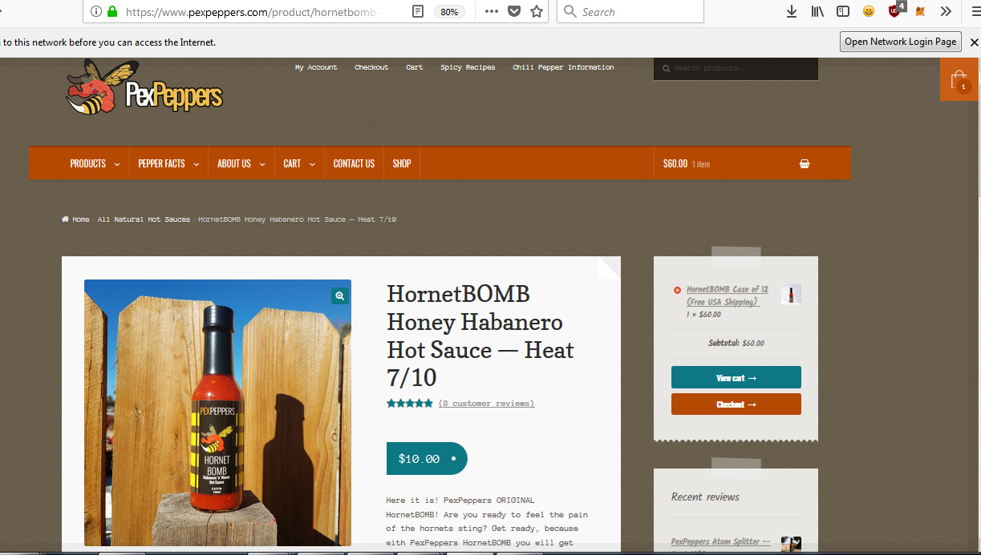The height and width of the screenshot is (555, 981).
Task: Click the top menu Checkout link
Action: coord(371,67)
